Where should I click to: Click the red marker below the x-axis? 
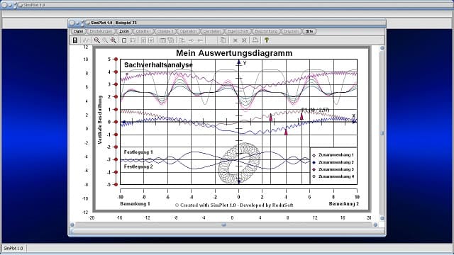coord(286,132)
